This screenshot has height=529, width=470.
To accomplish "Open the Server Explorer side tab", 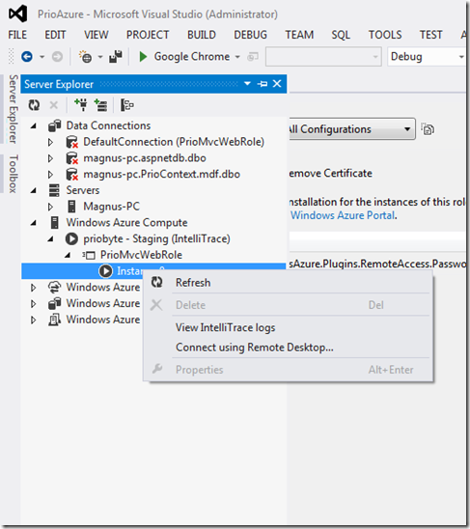I will point(14,109).
